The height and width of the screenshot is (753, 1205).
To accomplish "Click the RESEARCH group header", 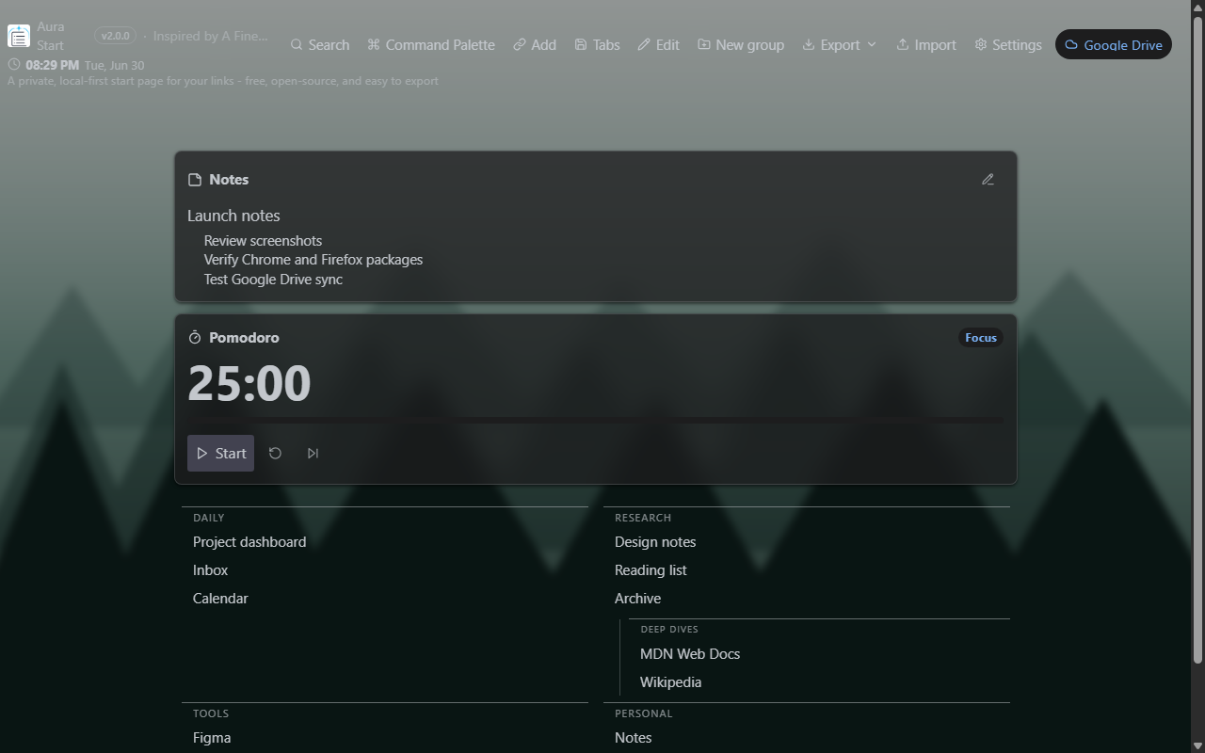I will tap(643, 518).
